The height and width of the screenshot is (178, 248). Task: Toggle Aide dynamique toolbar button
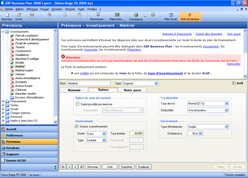pos(190,17)
